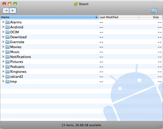Select the Pictures folder name
The image size is (163, 129).
[x=17, y=62]
